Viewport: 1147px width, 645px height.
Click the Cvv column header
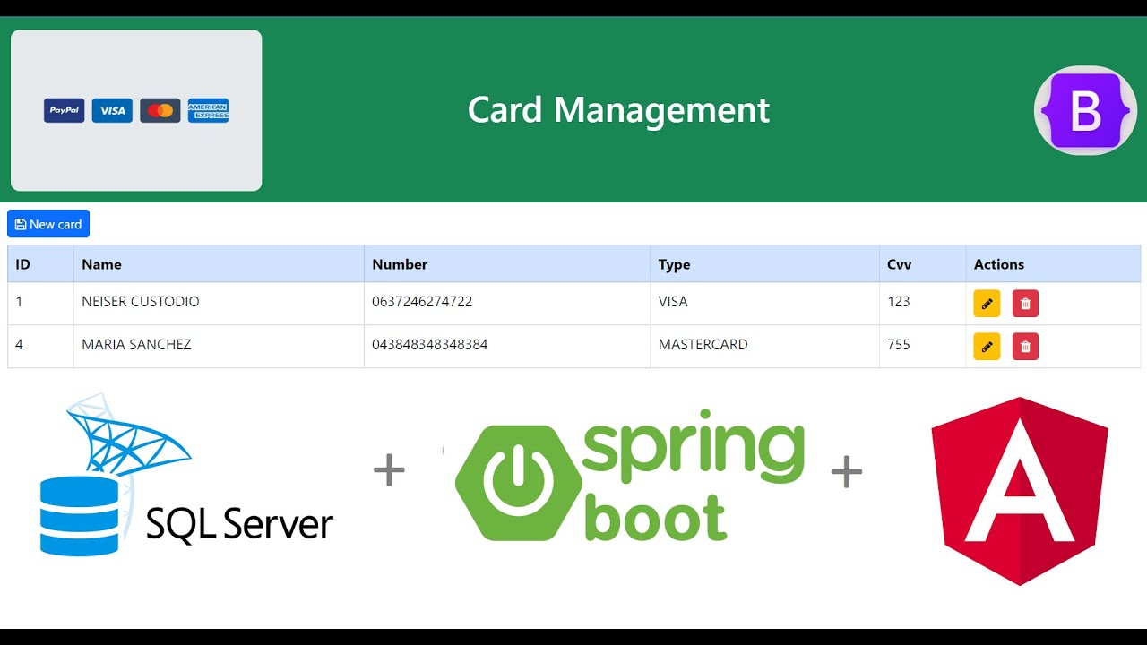922,264
